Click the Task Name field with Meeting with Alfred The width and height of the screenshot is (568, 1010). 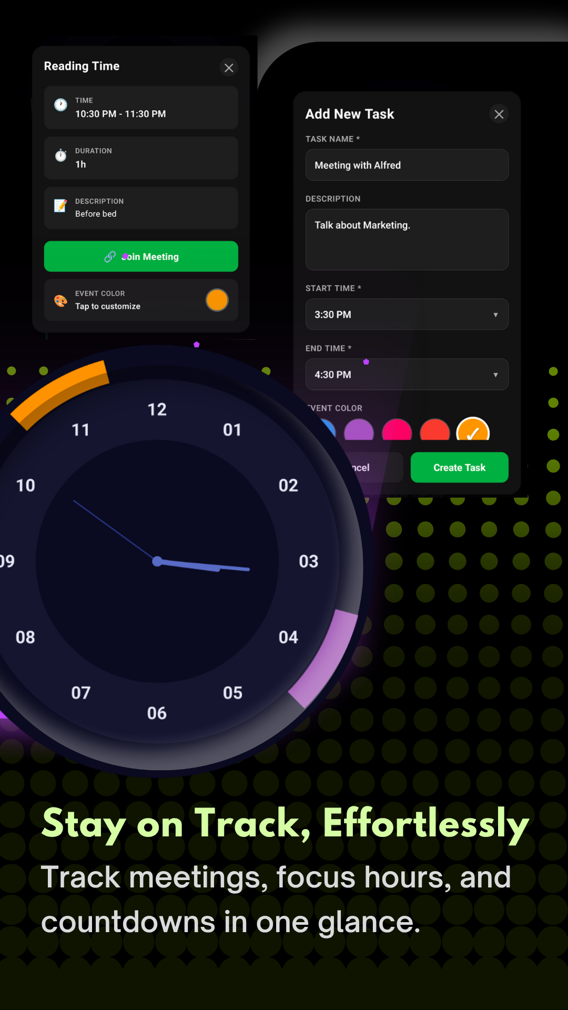tap(407, 165)
